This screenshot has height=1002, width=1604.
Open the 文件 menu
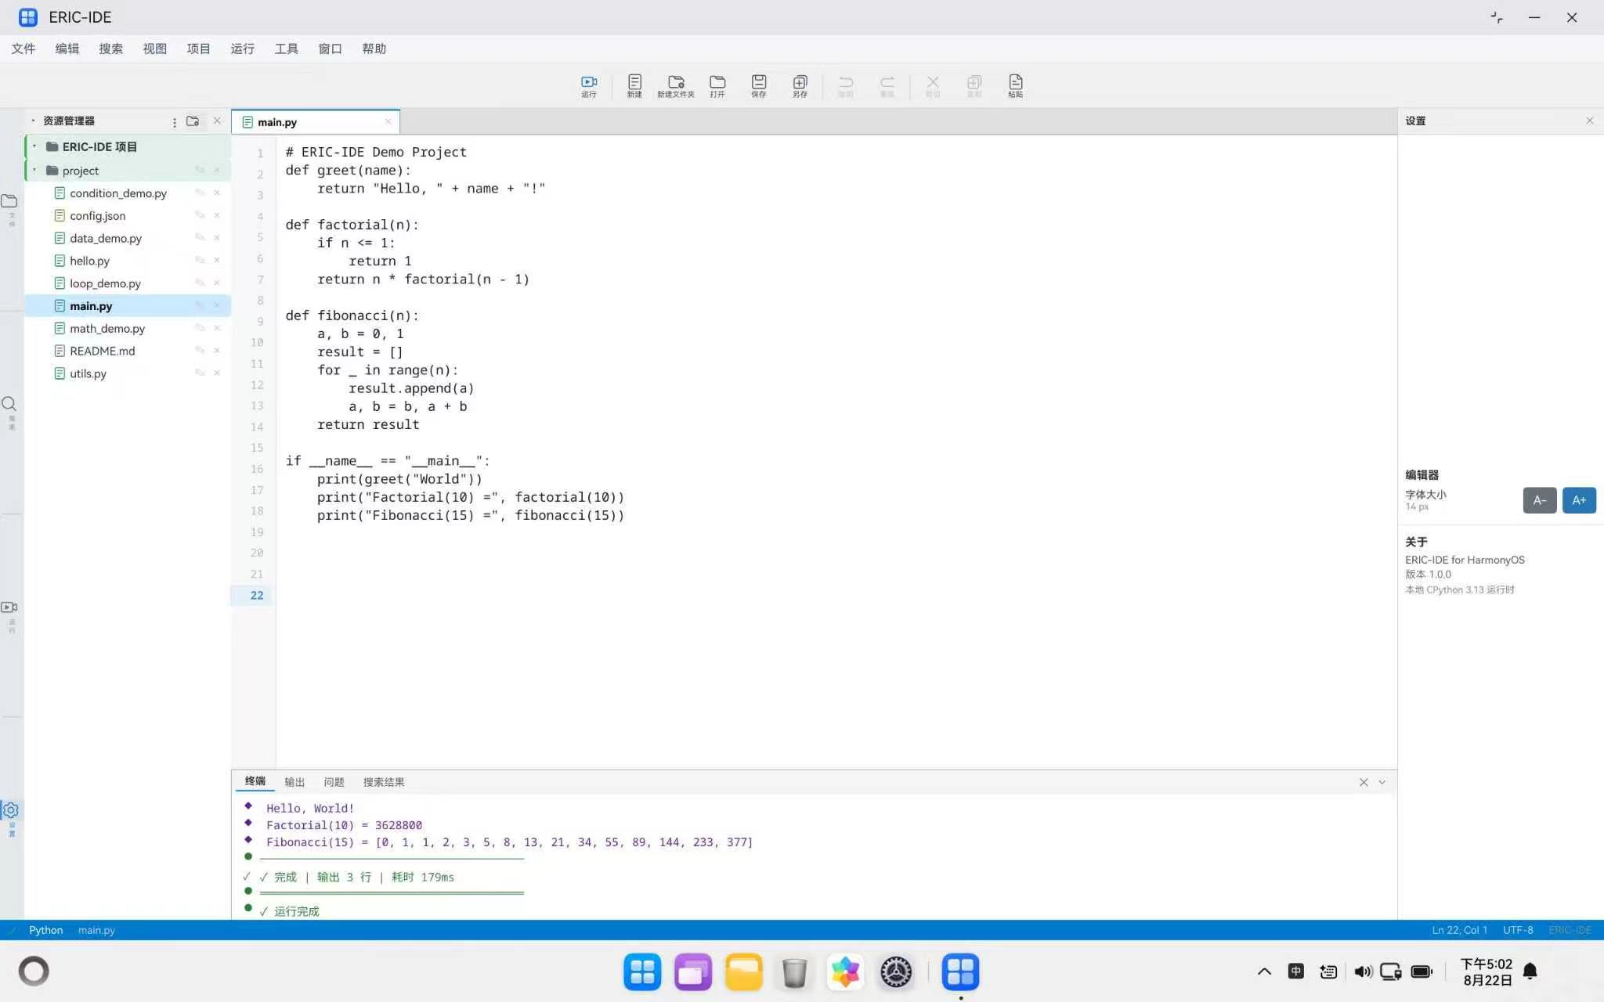pyautogui.click(x=23, y=49)
